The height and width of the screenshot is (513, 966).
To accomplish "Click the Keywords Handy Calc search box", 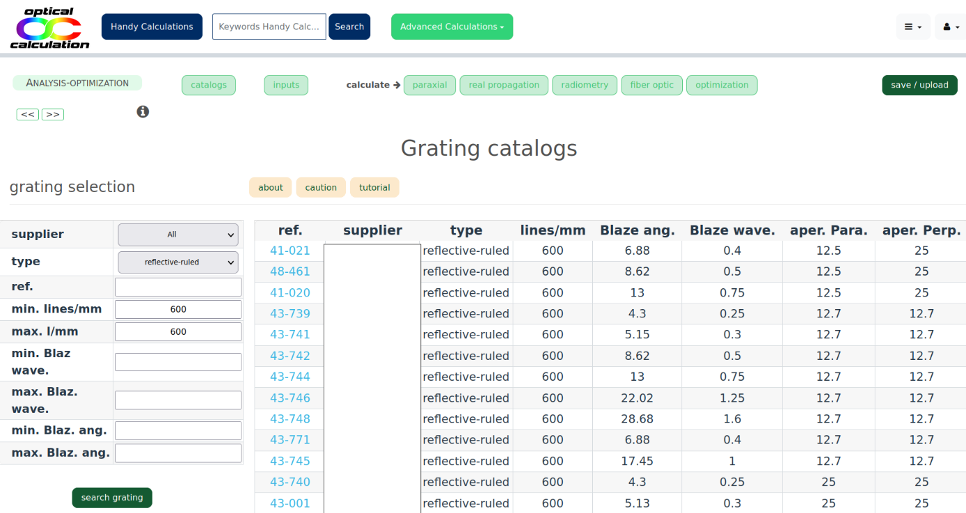I will coord(269,27).
